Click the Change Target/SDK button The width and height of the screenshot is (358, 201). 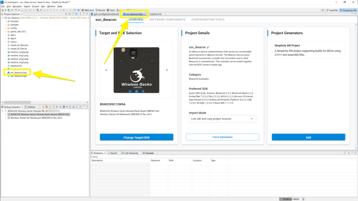pos(137,137)
